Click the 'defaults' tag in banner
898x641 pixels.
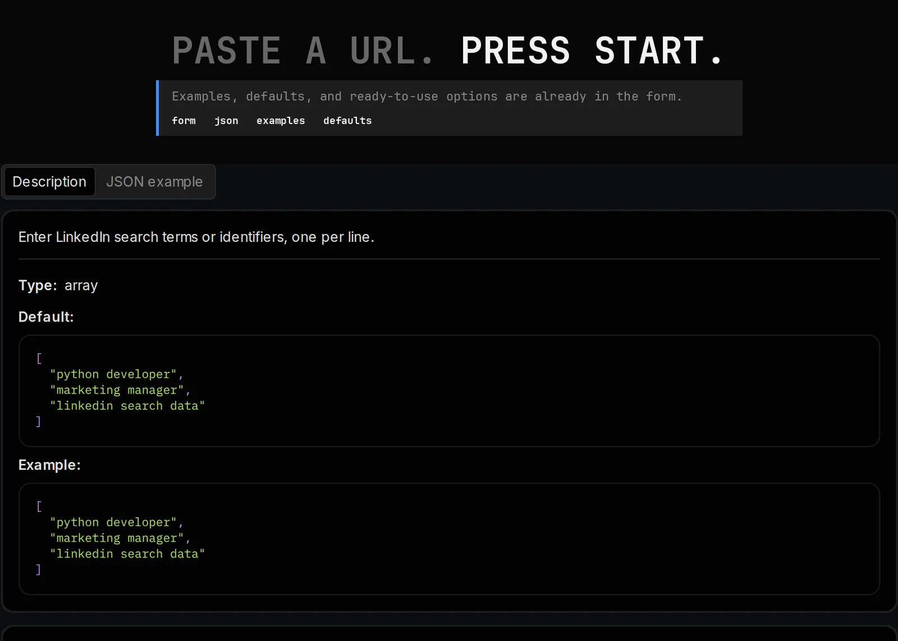[347, 121]
